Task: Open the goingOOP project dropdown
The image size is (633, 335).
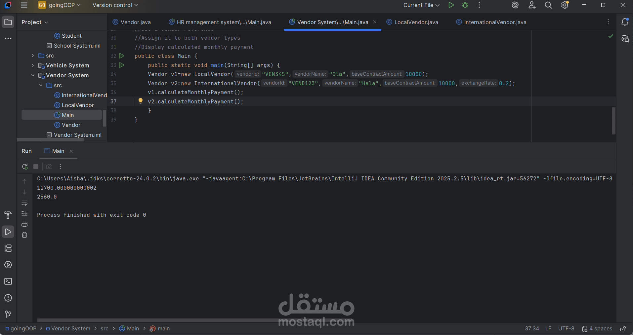Action: tap(60, 5)
